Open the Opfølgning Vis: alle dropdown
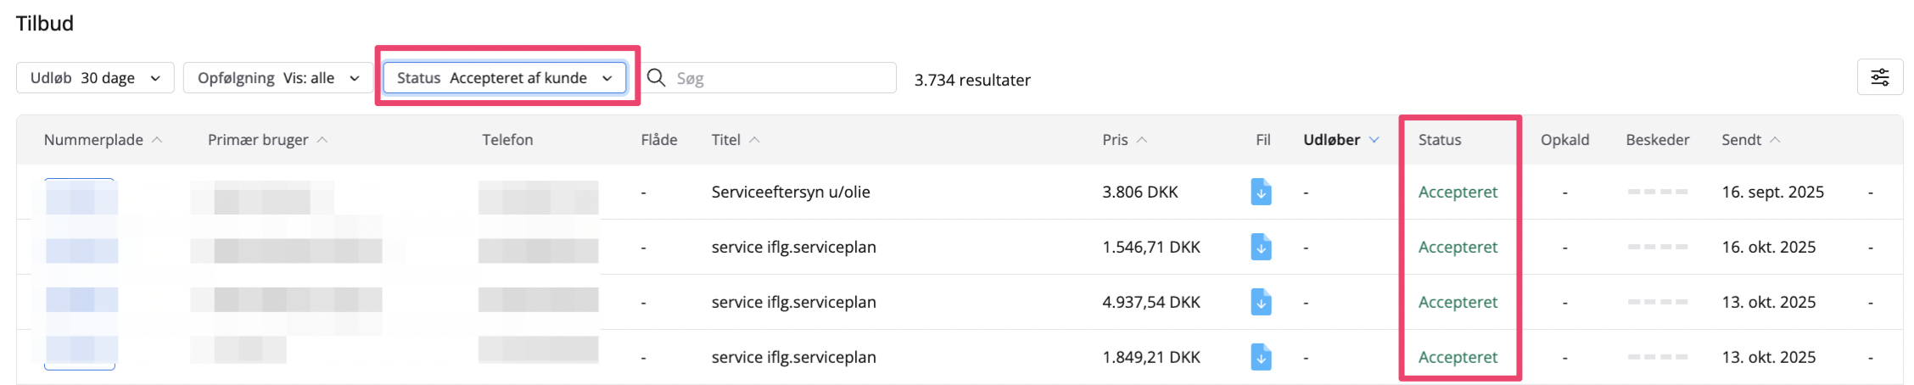The width and height of the screenshot is (1914, 385). [x=278, y=78]
